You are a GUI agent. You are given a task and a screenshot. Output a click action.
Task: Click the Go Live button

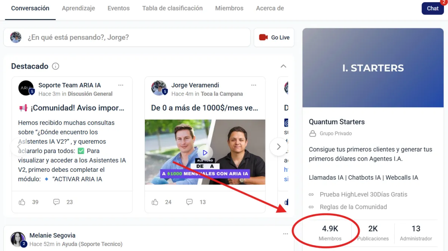coord(274,37)
